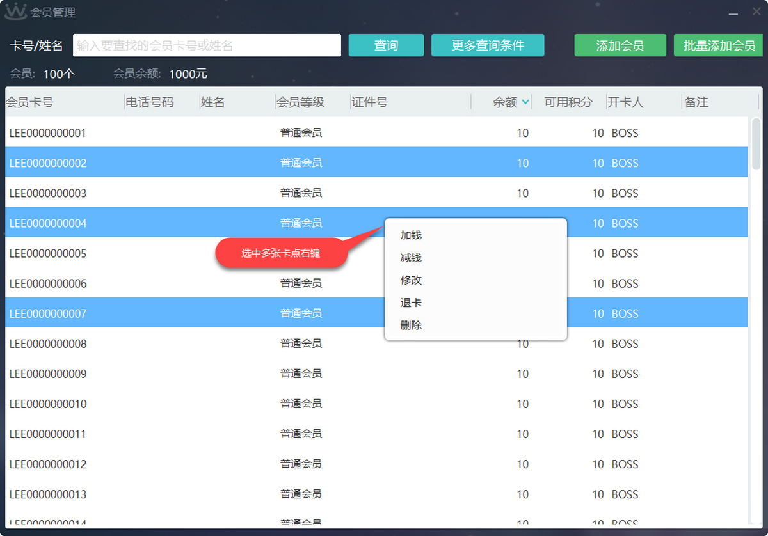Click the vertical scrollbar thumb of member list
Viewport: 768px width, 536px height.
point(756,143)
